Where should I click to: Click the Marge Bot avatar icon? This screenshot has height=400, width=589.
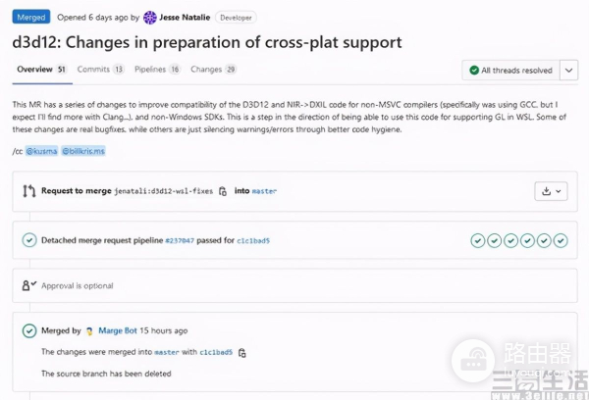(89, 331)
